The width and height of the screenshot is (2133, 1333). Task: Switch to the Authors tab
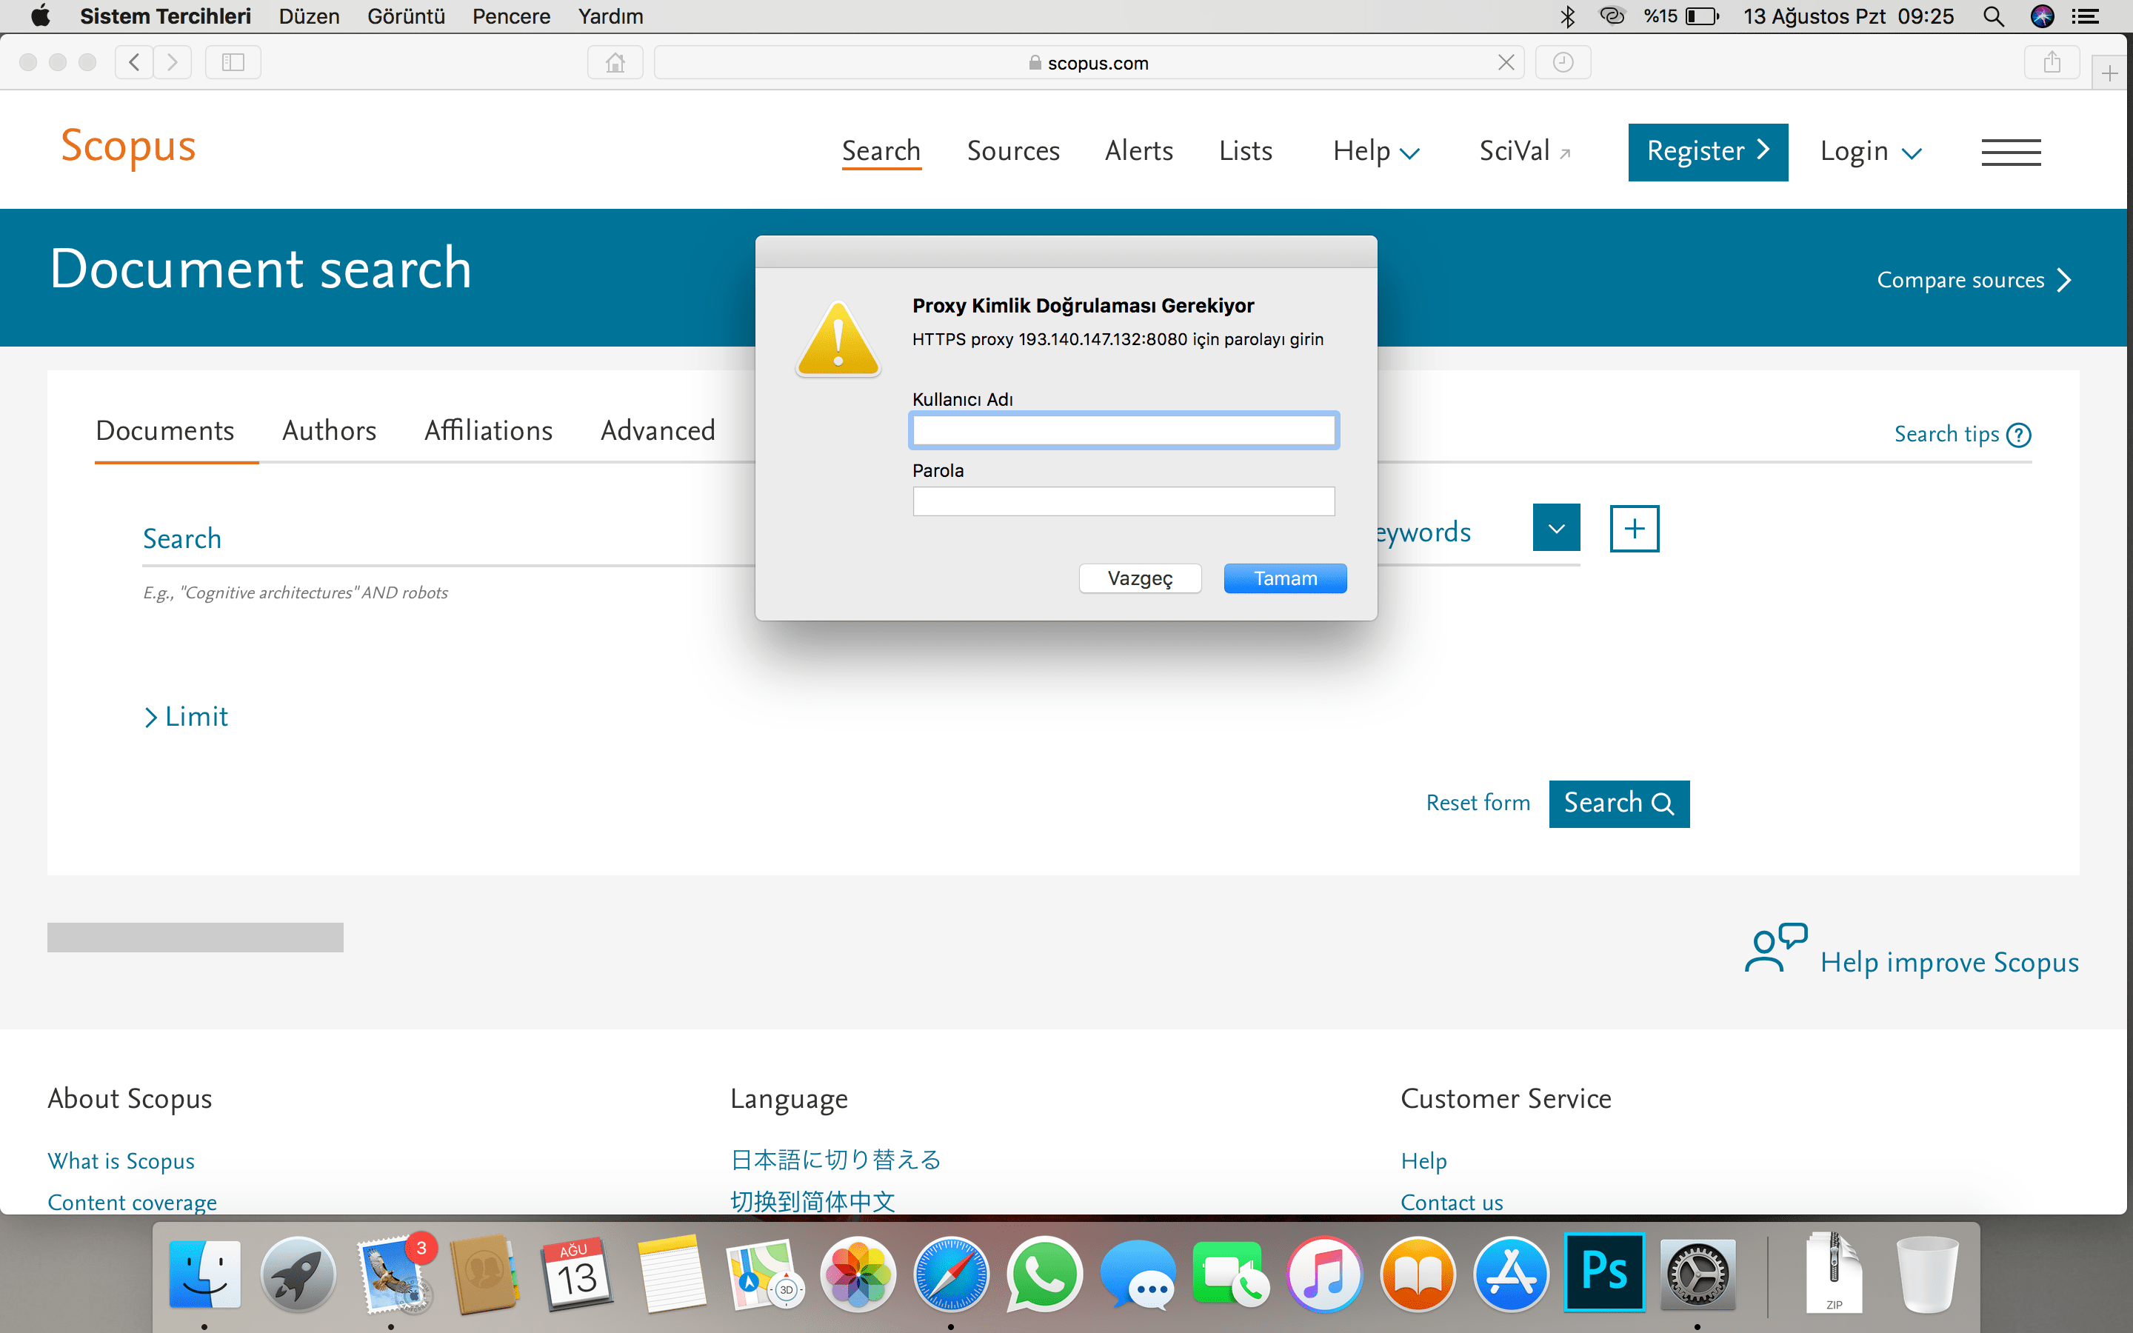[x=328, y=431]
